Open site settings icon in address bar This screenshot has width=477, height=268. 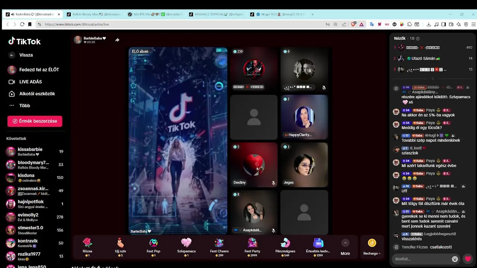coord(39,24)
